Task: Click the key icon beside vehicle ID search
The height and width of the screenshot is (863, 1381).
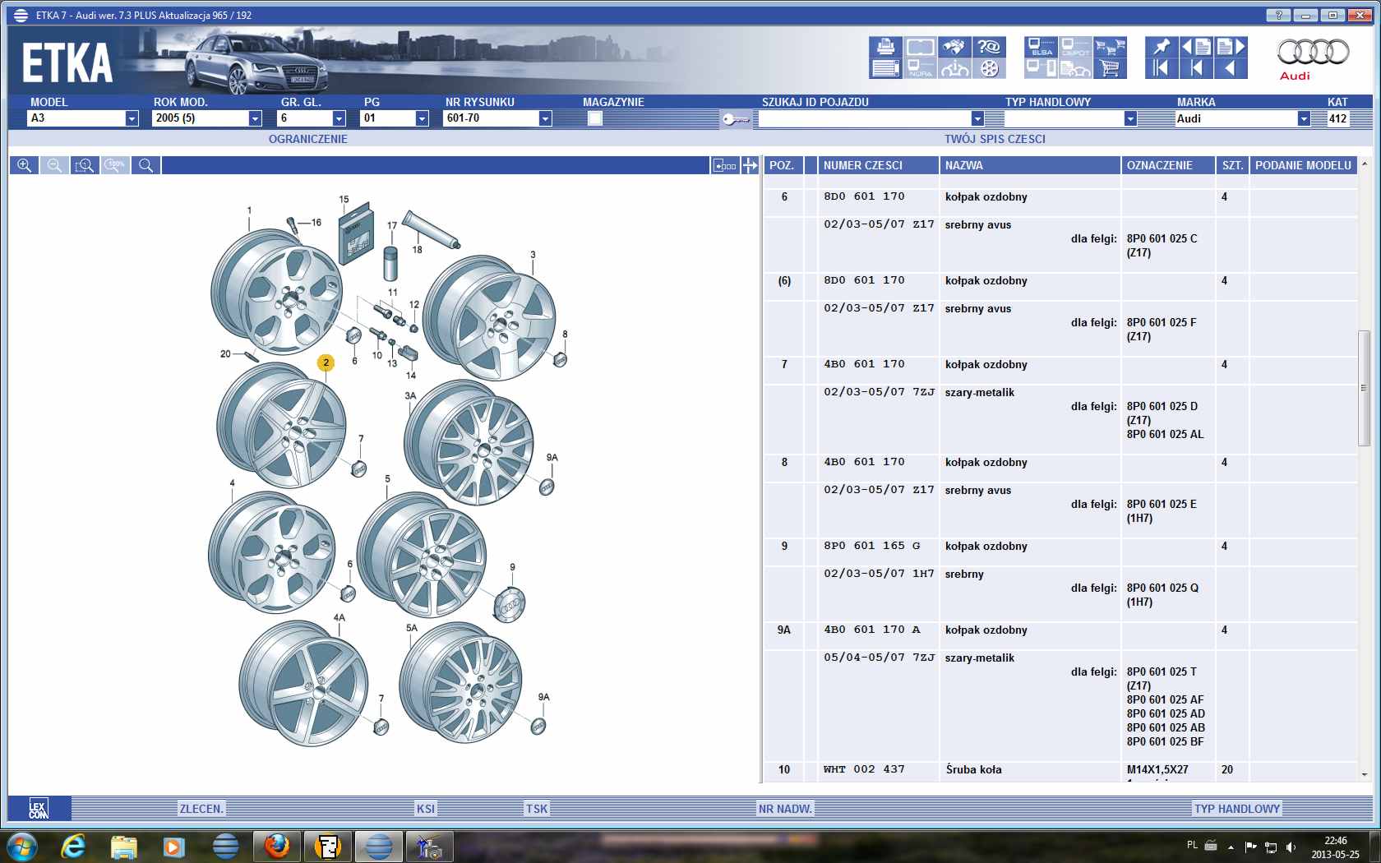Action: (x=735, y=120)
